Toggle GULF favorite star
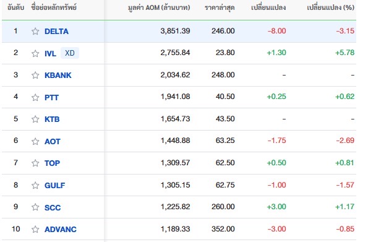This screenshot has height=242, width=368. click(35, 185)
